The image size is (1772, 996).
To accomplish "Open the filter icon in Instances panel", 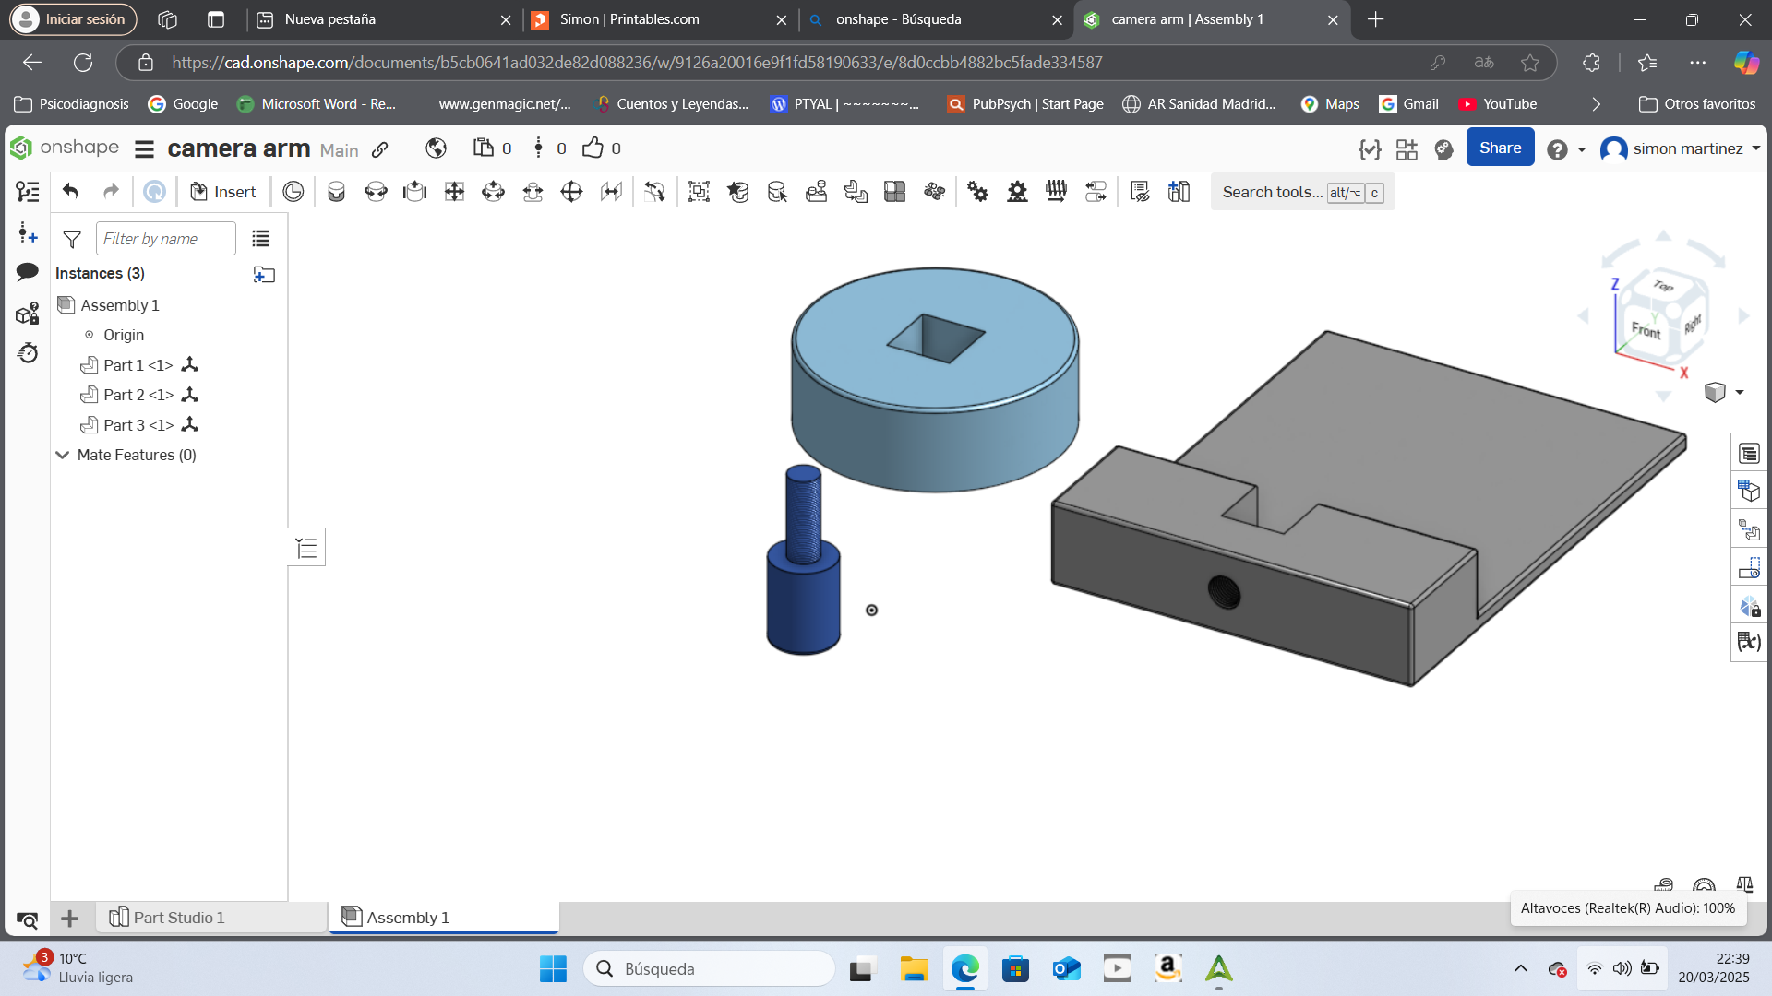I will click(x=72, y=239).
